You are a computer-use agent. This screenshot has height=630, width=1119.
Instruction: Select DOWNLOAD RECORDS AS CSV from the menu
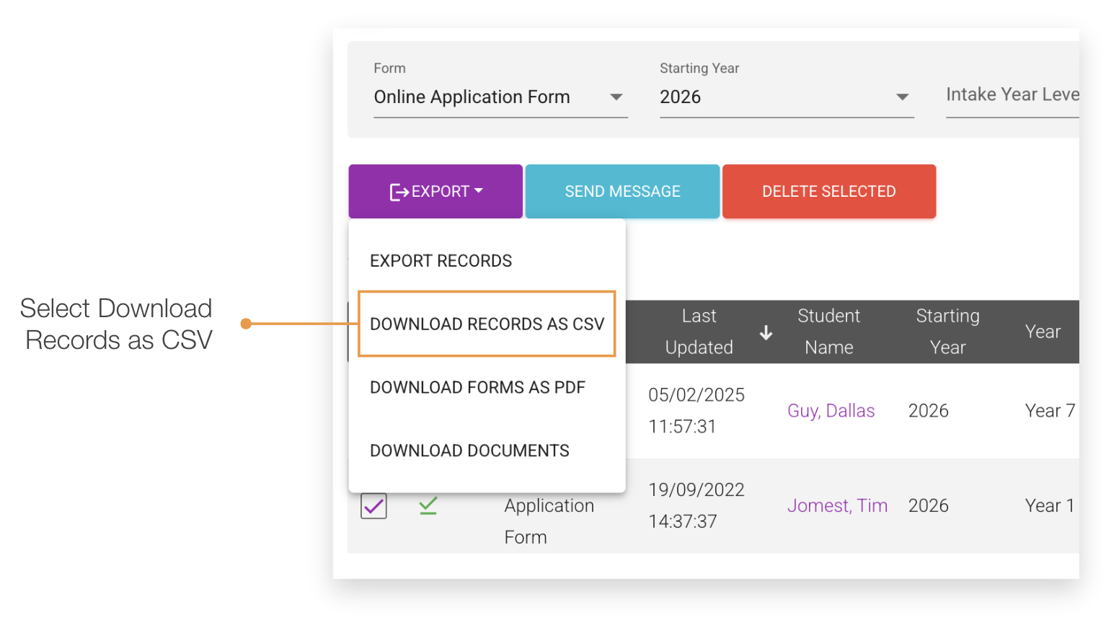(x=487, y=324)
